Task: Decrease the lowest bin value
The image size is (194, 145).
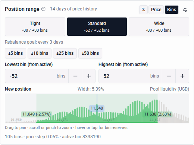Action: (x=75, y=76)
